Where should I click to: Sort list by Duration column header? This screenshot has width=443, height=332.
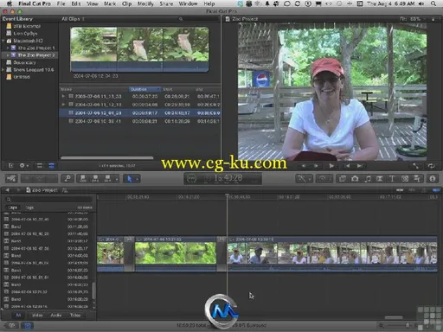click(x=144, y=89)
